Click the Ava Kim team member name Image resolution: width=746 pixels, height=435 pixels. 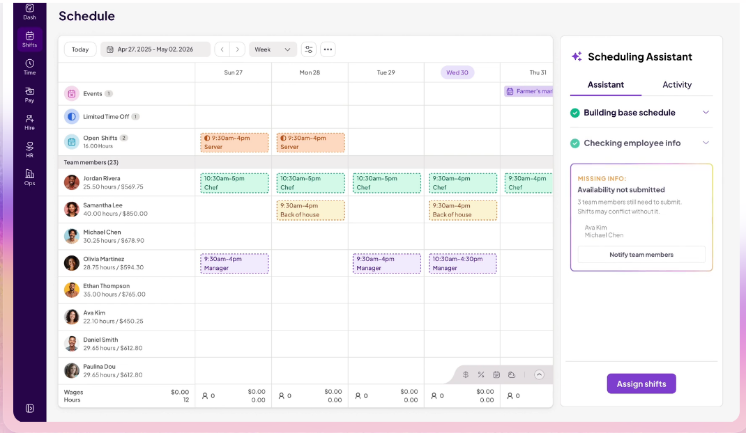coord(94,313)
